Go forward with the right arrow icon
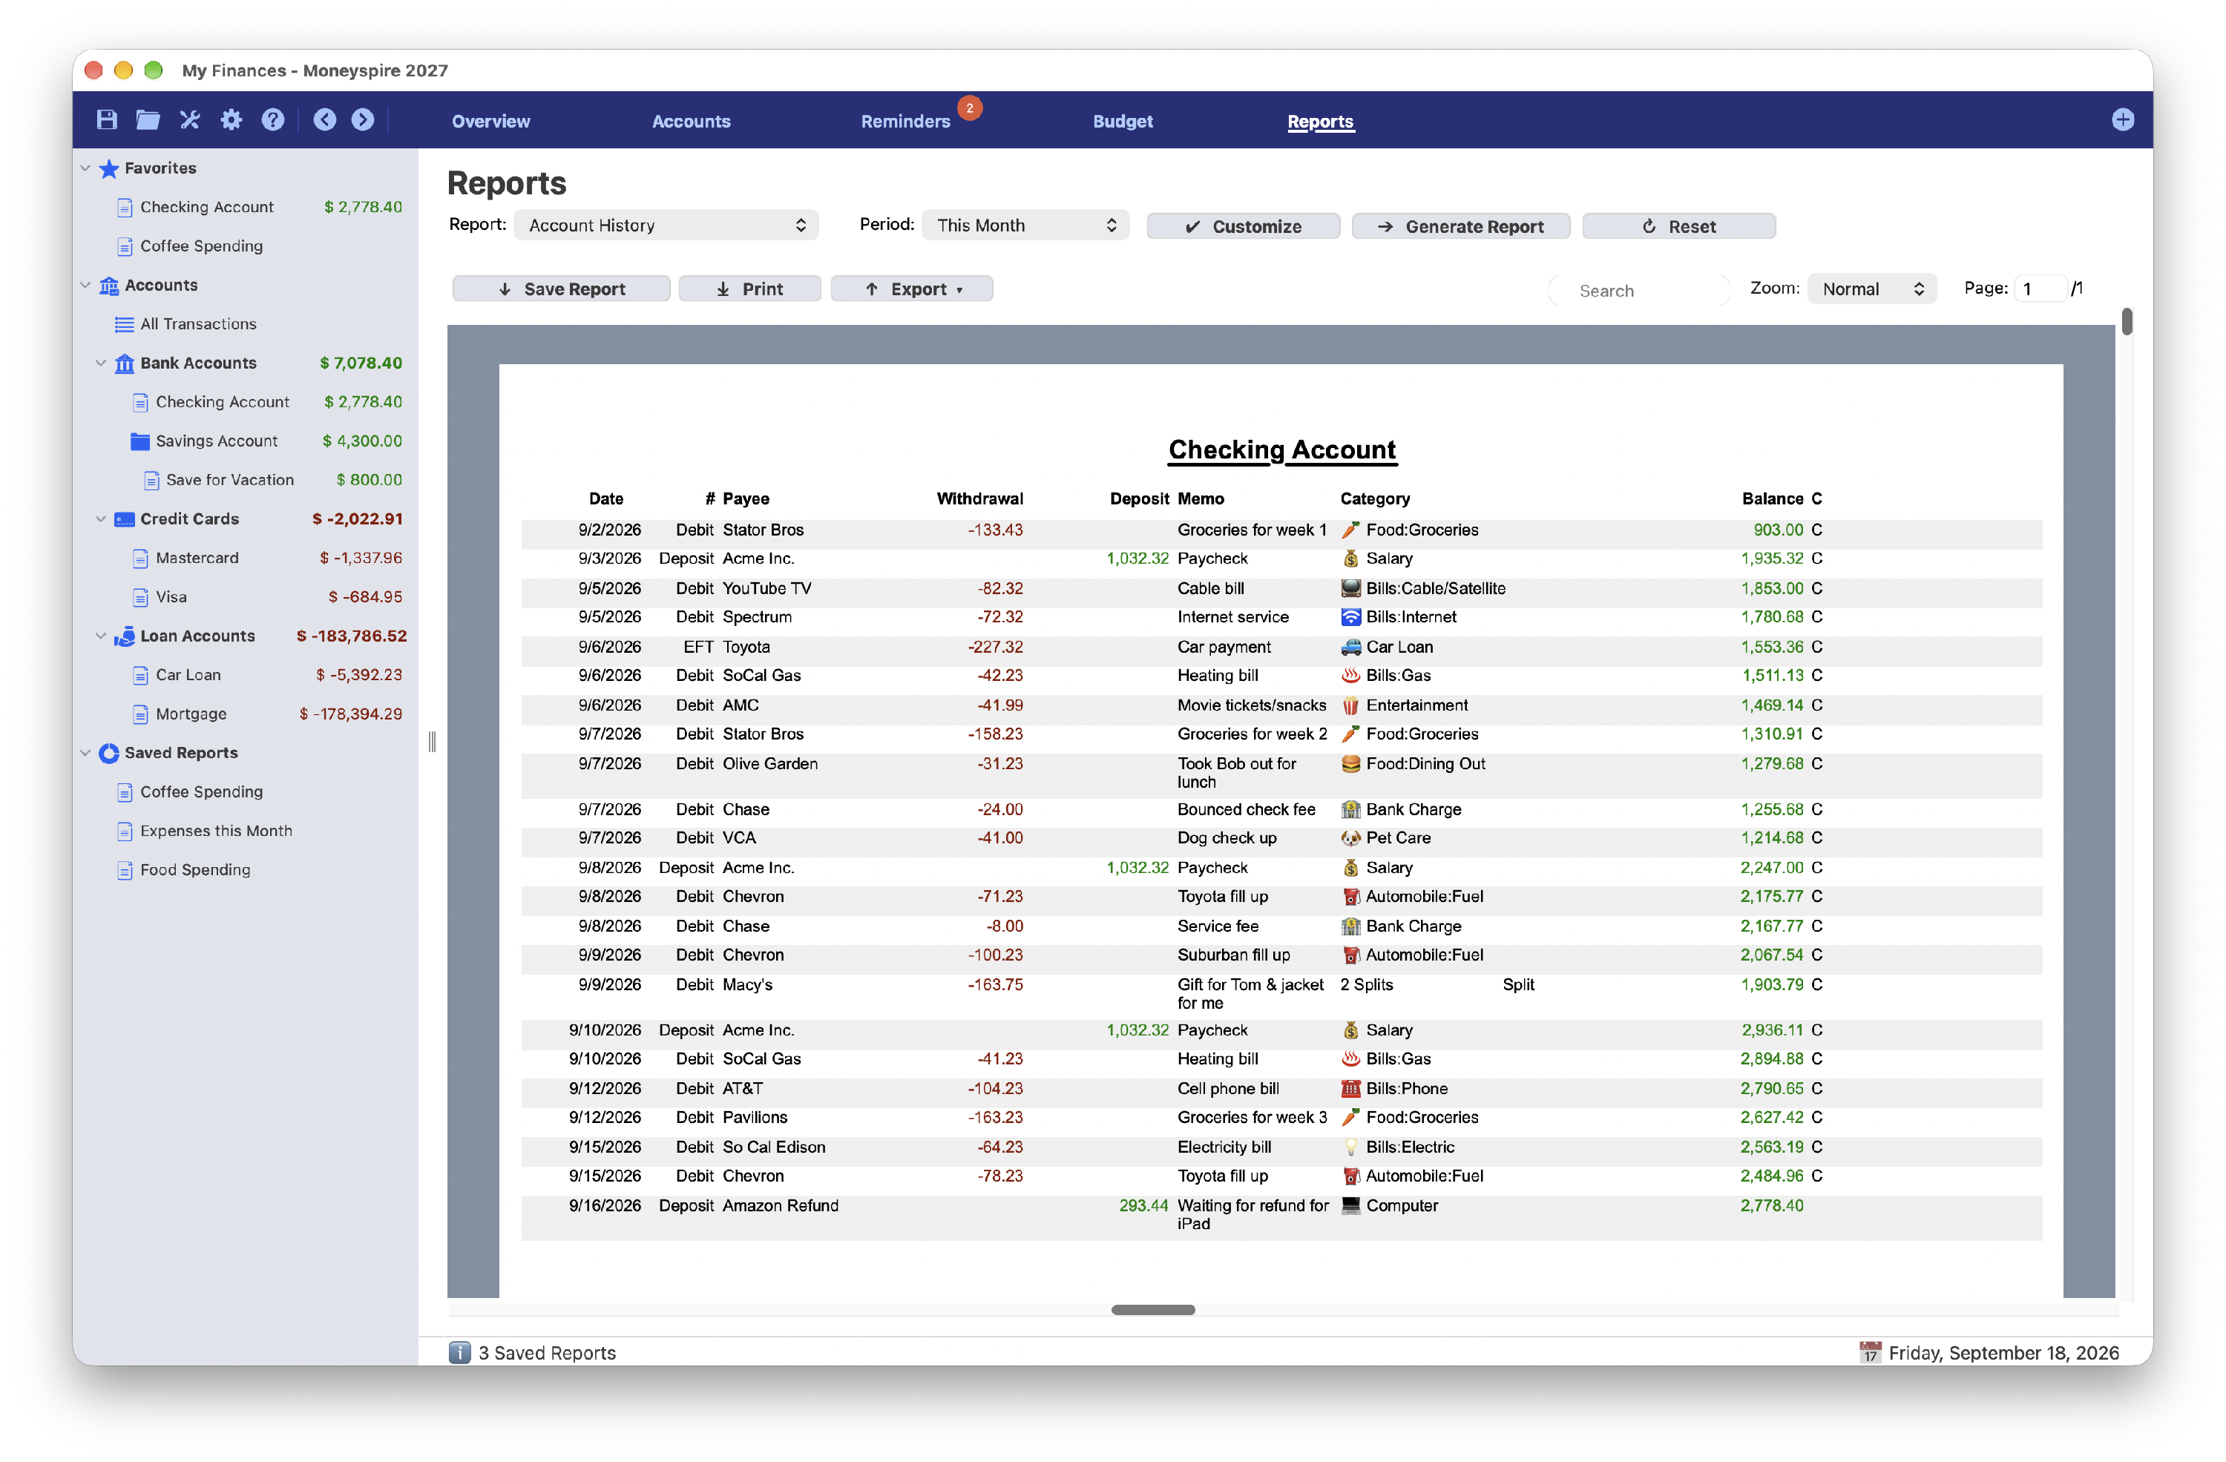The height and width of the screenshot is (1462, 2226). click(x=363, y=119)
